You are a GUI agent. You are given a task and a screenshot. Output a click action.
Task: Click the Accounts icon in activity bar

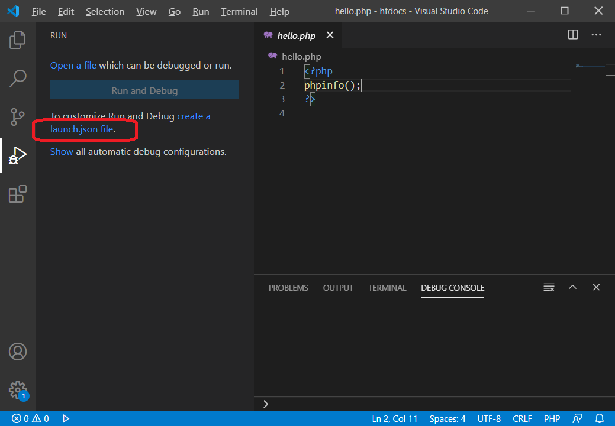tap(18, 352)
